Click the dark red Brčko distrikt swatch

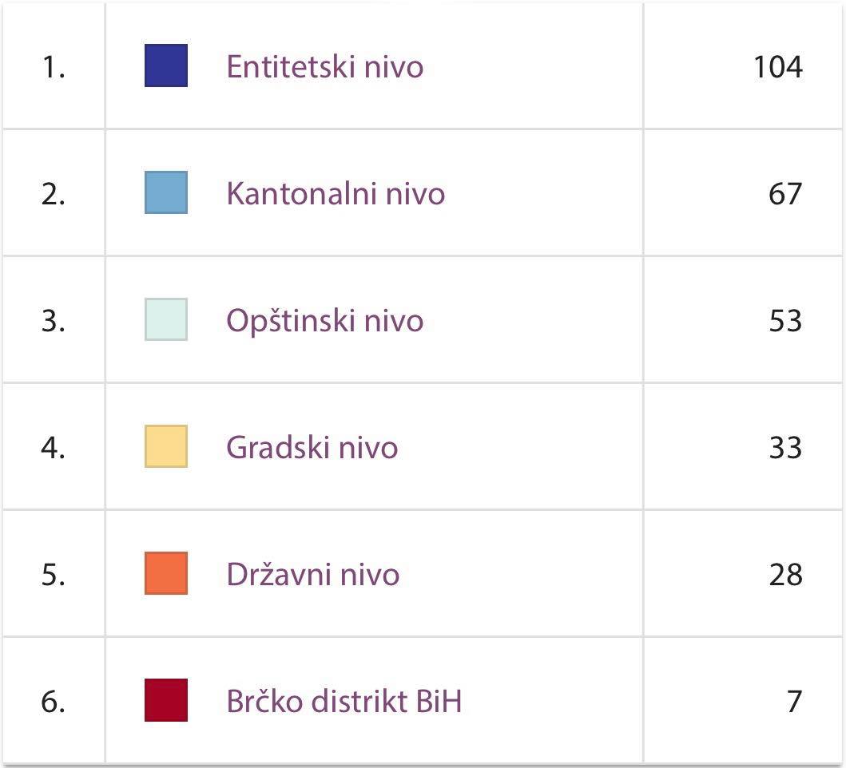(x=166, y=700)
